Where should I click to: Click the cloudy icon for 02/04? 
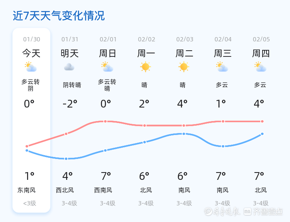pyautogui.click(x=222, y=67)
